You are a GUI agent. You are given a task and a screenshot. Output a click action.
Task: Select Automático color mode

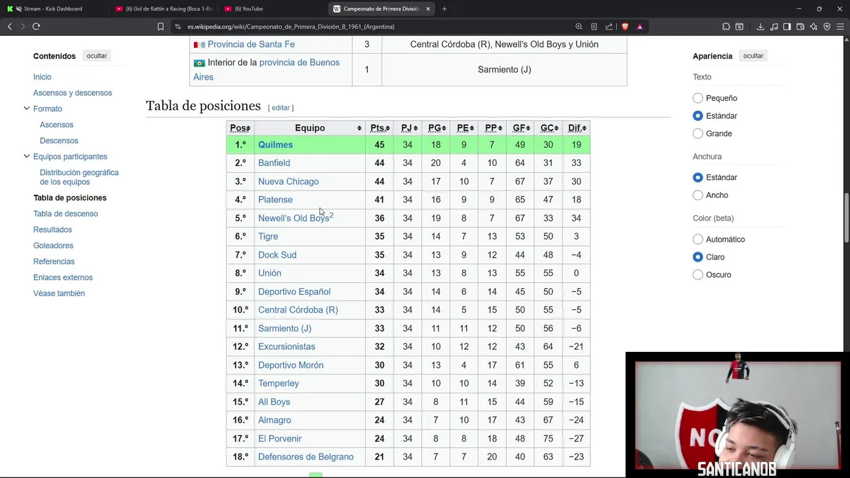coord(698,239)
